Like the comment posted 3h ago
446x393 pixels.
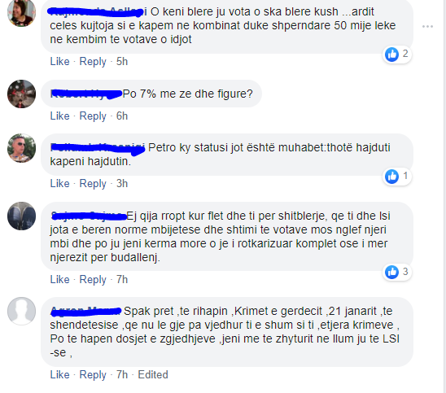pos(59,183)
